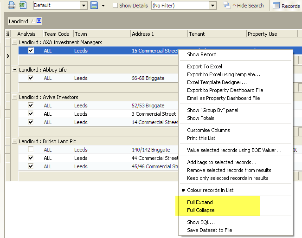The image size is (302, 238).
Task: Check the 140/142 Briggate row checkbox
Action: tap(31, 150)
